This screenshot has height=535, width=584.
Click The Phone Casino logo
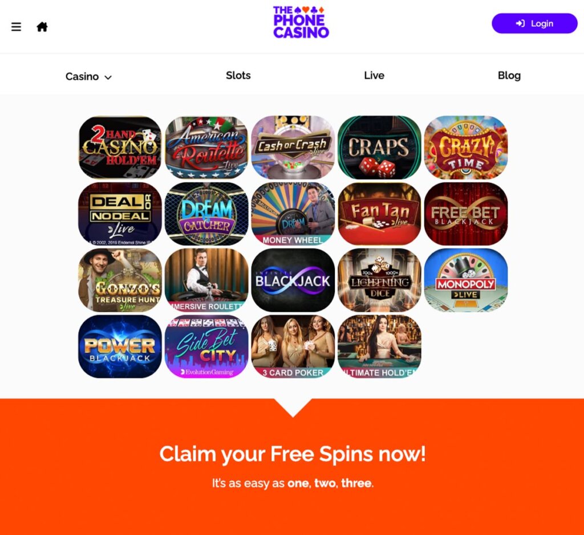pos(301,22)
